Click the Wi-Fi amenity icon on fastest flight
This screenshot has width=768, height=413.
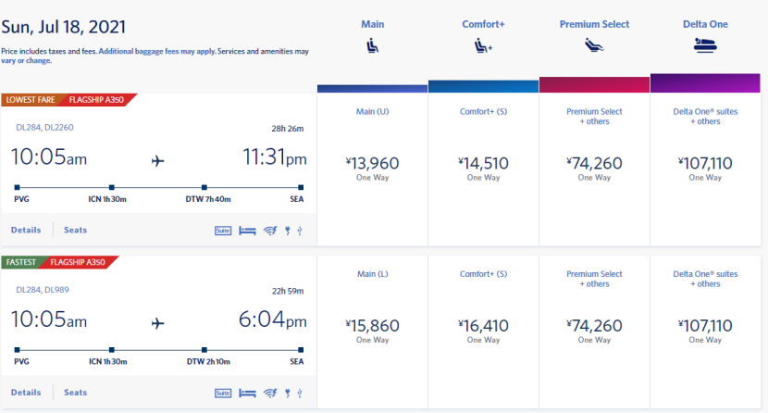coord(270,393)
